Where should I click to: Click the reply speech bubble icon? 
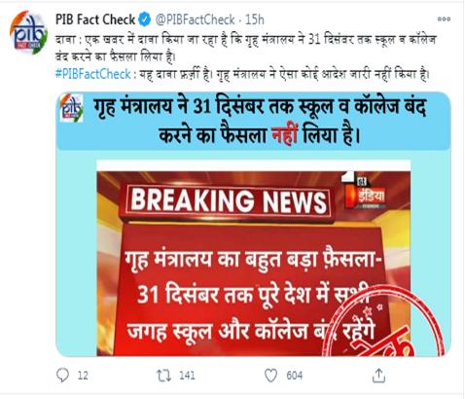[62, 376]
